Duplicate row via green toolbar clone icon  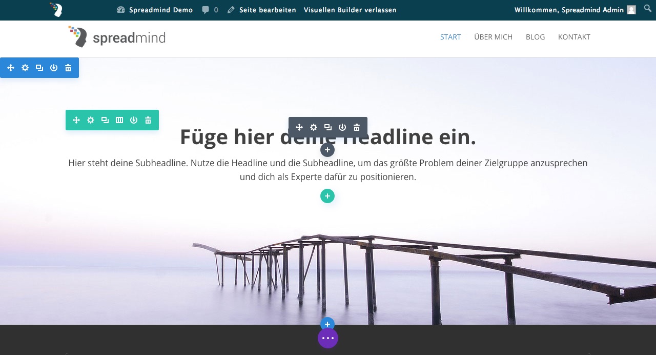pyautogui.click(x=105, y=120)
